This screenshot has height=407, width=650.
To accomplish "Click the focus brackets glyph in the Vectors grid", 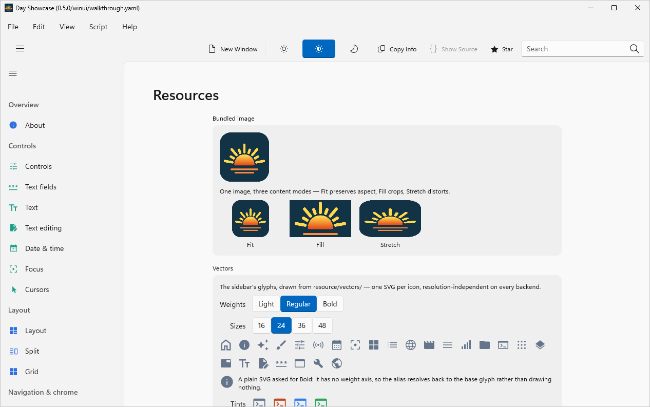I will [x=355, y=345].
